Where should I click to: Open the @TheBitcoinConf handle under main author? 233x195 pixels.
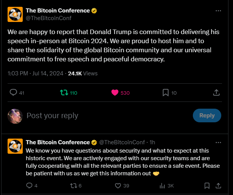click(x=48, y=18)
